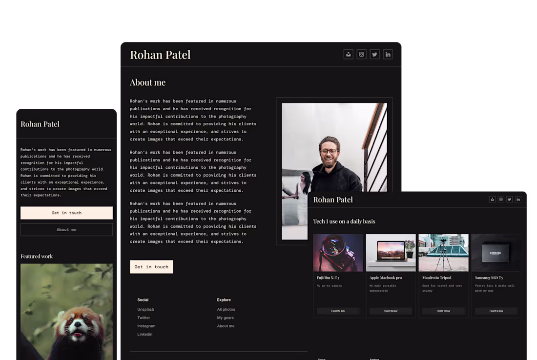Screen dimensions: 537x360
Task: Click the Instagram icon in the main header
Action: 361,54
